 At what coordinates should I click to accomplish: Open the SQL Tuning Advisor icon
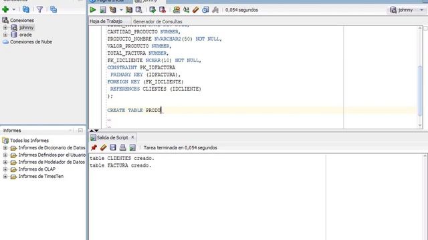point(138,10)
